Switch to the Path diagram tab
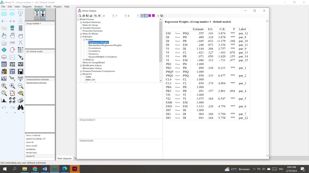This screenshot has height=173, width=309. (x=64, y=158)
